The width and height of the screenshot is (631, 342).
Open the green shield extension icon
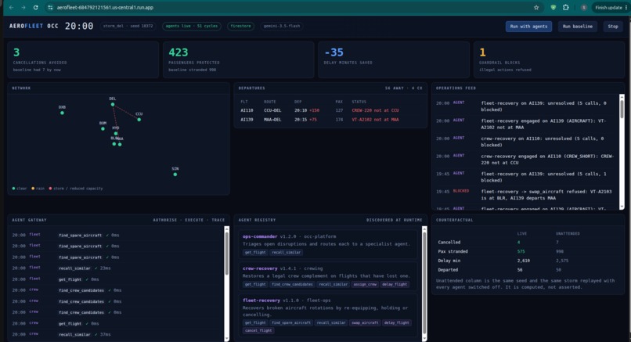coord(553,7)
